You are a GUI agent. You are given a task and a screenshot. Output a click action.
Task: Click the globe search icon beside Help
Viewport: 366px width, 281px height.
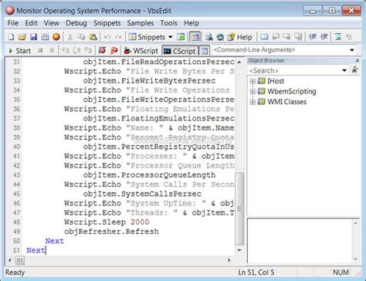pos(220,37)
